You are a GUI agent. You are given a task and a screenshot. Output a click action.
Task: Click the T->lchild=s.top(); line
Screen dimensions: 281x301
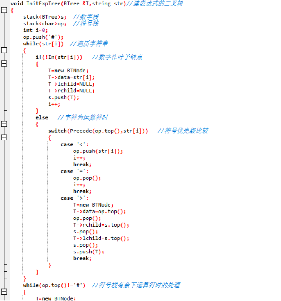[x=101, y=238]
